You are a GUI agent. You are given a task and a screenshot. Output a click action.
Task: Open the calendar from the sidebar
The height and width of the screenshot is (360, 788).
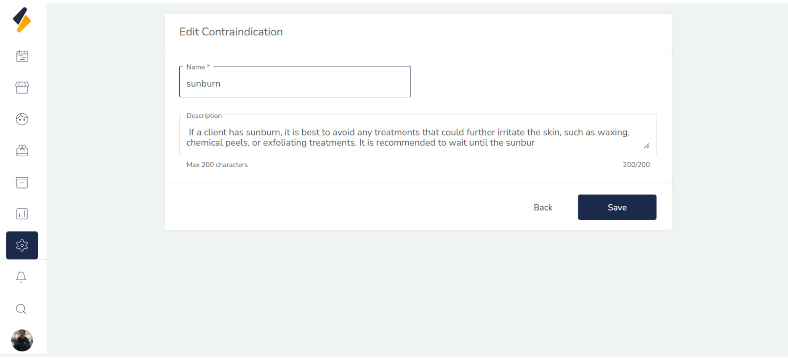point(22,56)
